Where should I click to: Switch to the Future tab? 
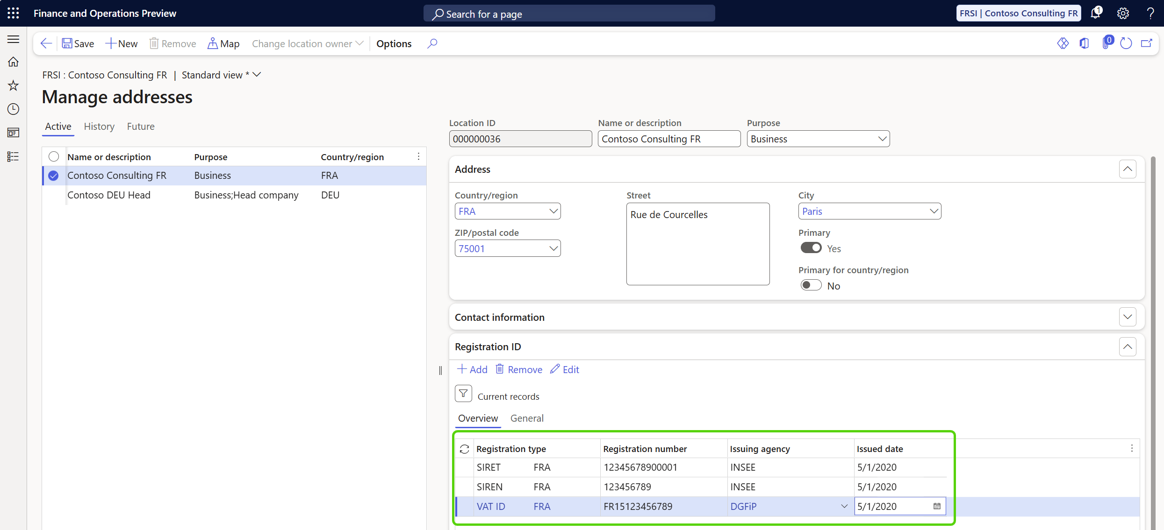[x=141, y=127]
